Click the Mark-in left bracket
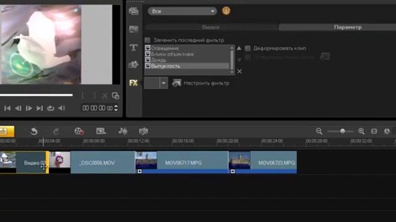Screen dimensions: 396x222 pos(82,96)
